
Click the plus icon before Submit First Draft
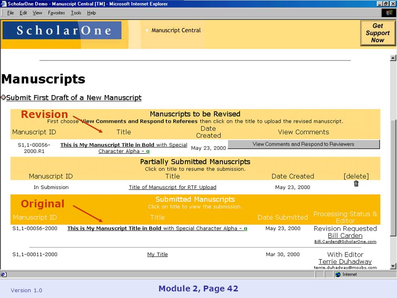point(3,97)
